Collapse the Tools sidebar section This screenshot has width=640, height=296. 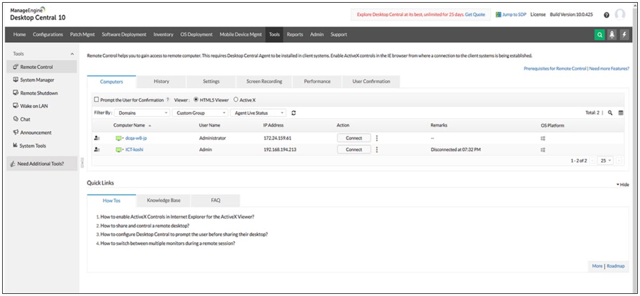pos(72,54)
